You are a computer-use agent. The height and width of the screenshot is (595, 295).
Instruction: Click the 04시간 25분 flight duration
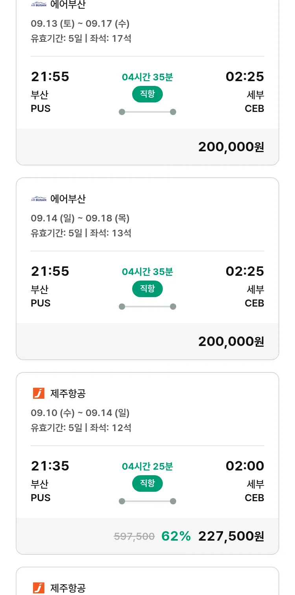(147, 467)
